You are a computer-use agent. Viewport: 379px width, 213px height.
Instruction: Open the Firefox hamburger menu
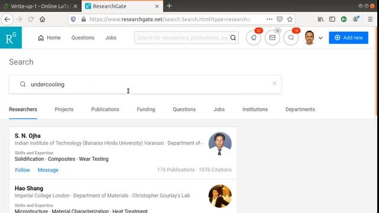pos(370,20)
